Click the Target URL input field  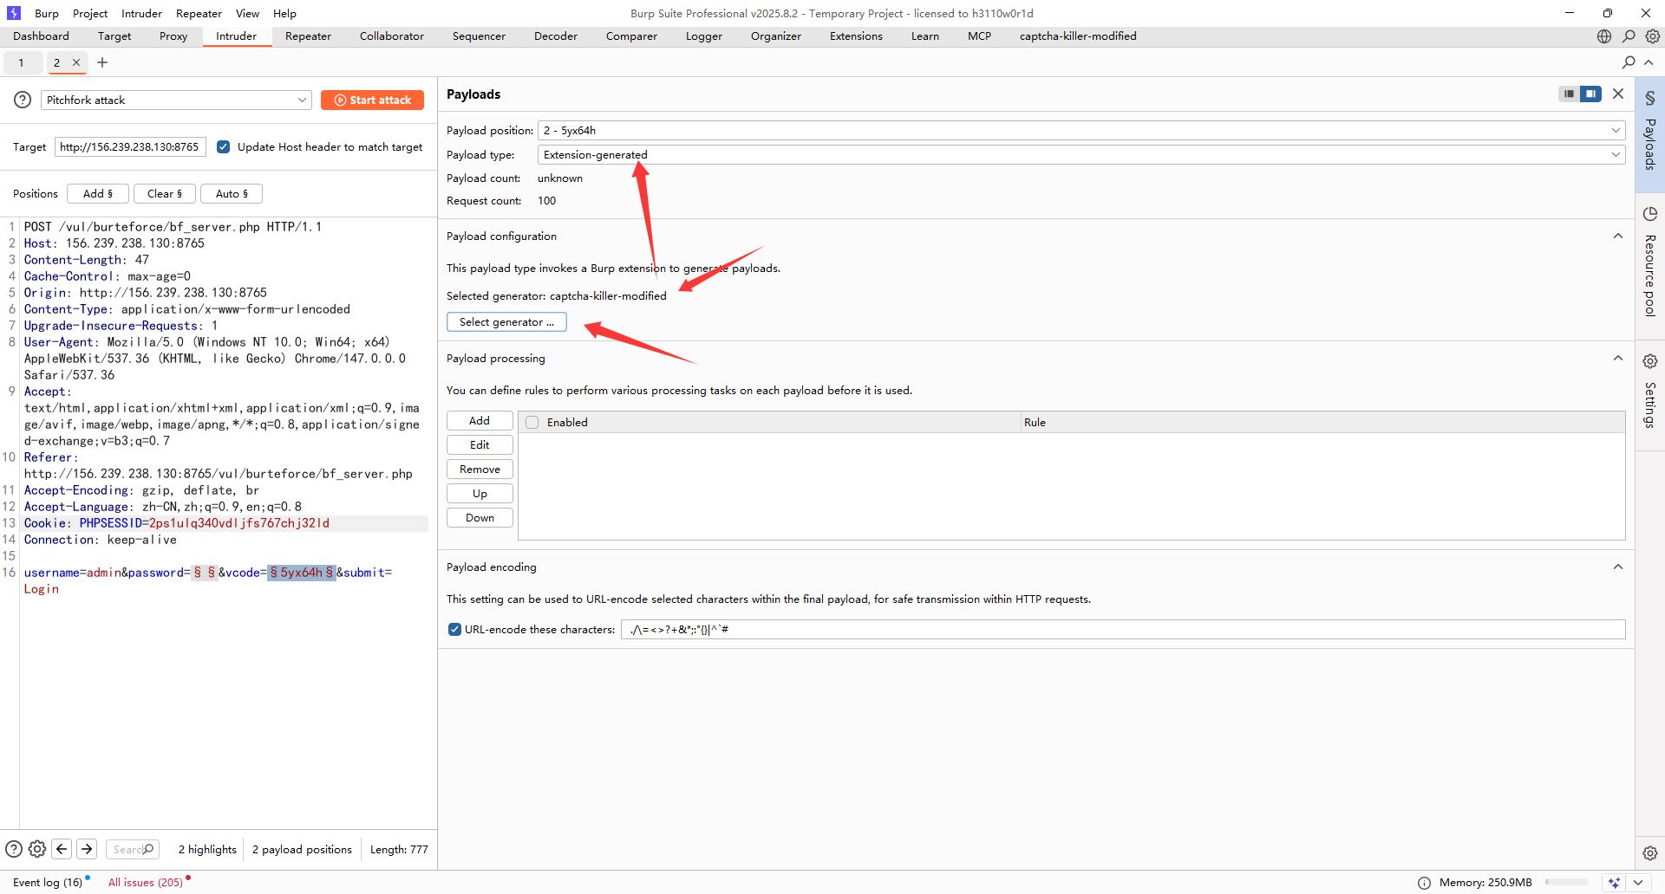(130, 146)
